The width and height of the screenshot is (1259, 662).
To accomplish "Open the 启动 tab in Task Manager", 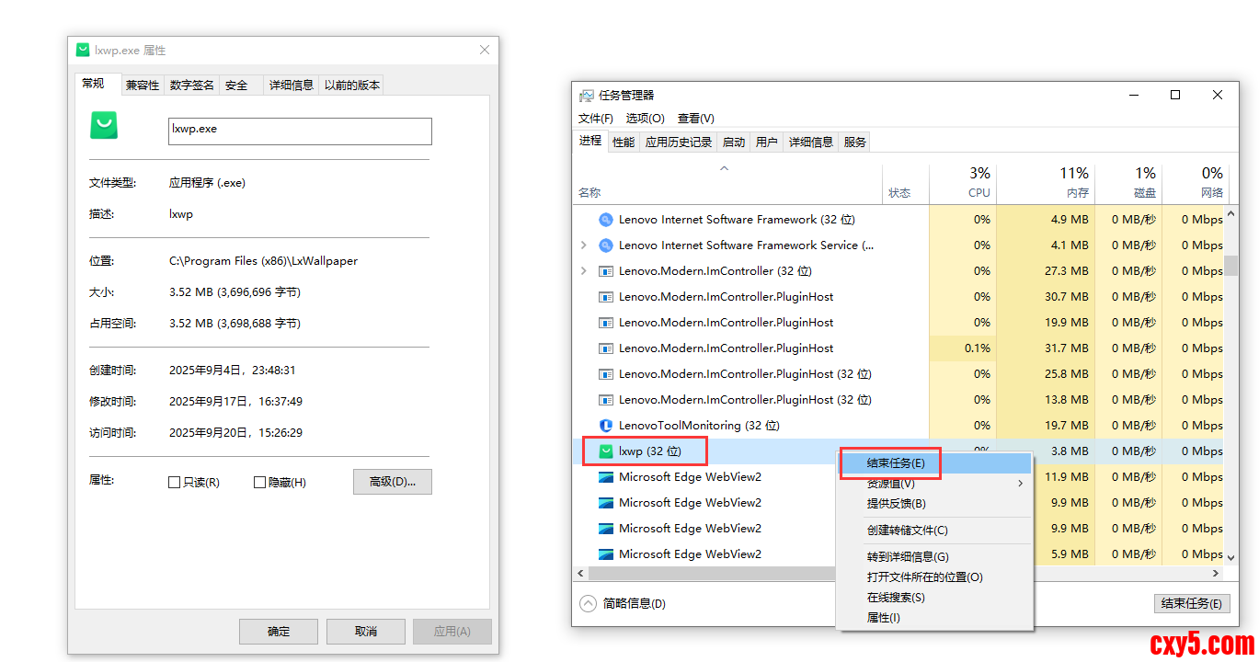I will click(734, 142).
